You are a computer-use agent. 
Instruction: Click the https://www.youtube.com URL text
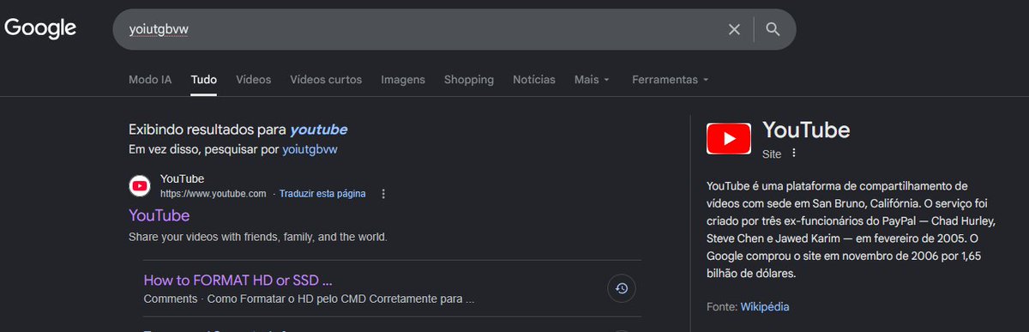(x=214, y=194)
